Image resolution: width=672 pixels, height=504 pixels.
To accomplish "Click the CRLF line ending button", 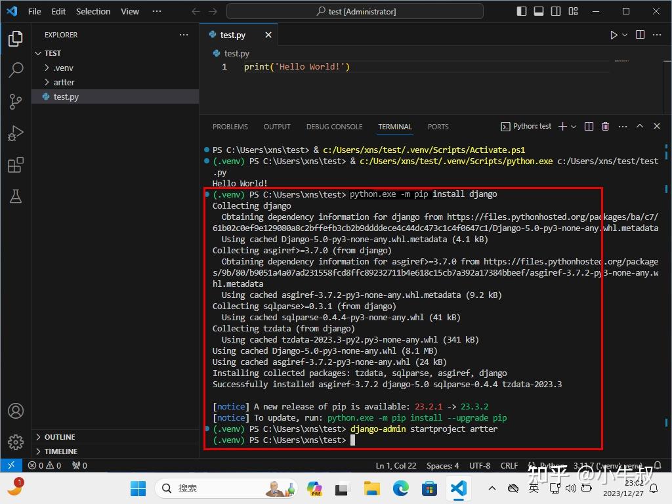I will (509, 465).
